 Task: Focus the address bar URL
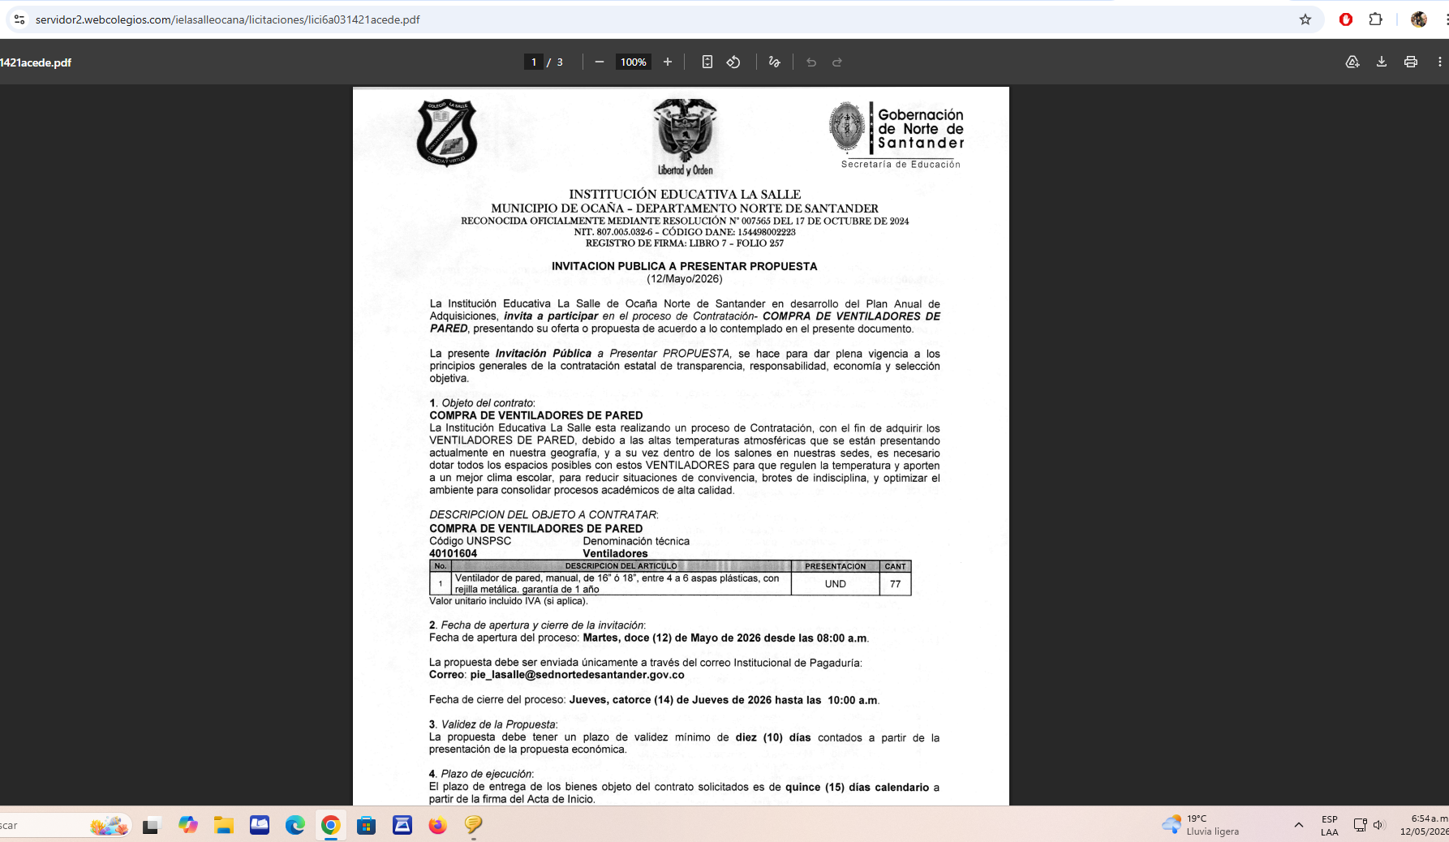227,19
